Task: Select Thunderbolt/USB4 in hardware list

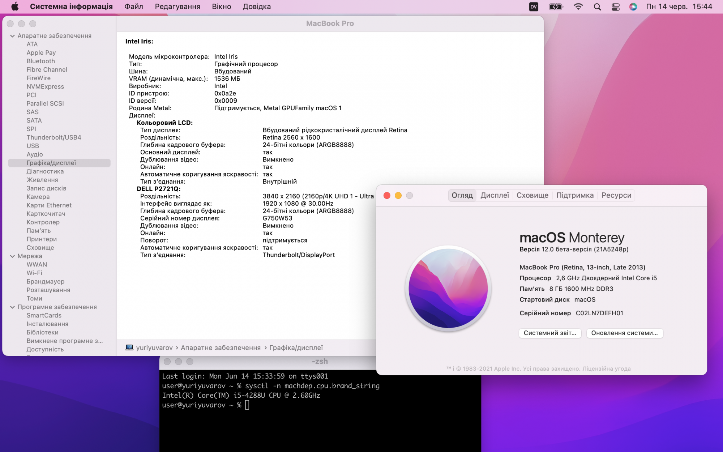Action: 54,137
